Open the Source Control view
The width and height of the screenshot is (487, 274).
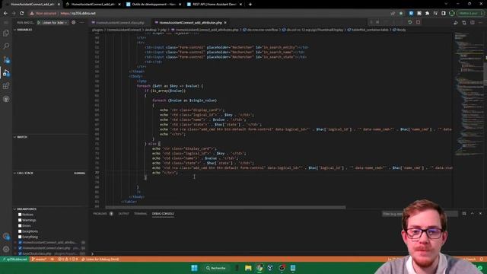coord(6,59)
